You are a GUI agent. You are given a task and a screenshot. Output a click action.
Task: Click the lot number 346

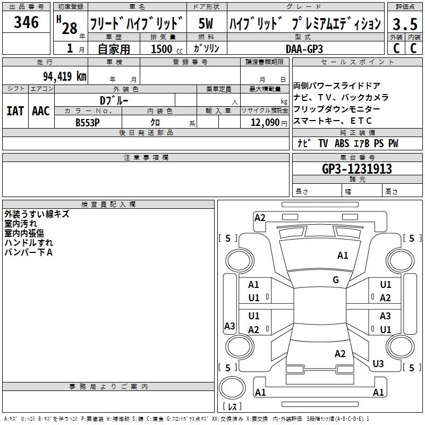(x=26, y=22)
